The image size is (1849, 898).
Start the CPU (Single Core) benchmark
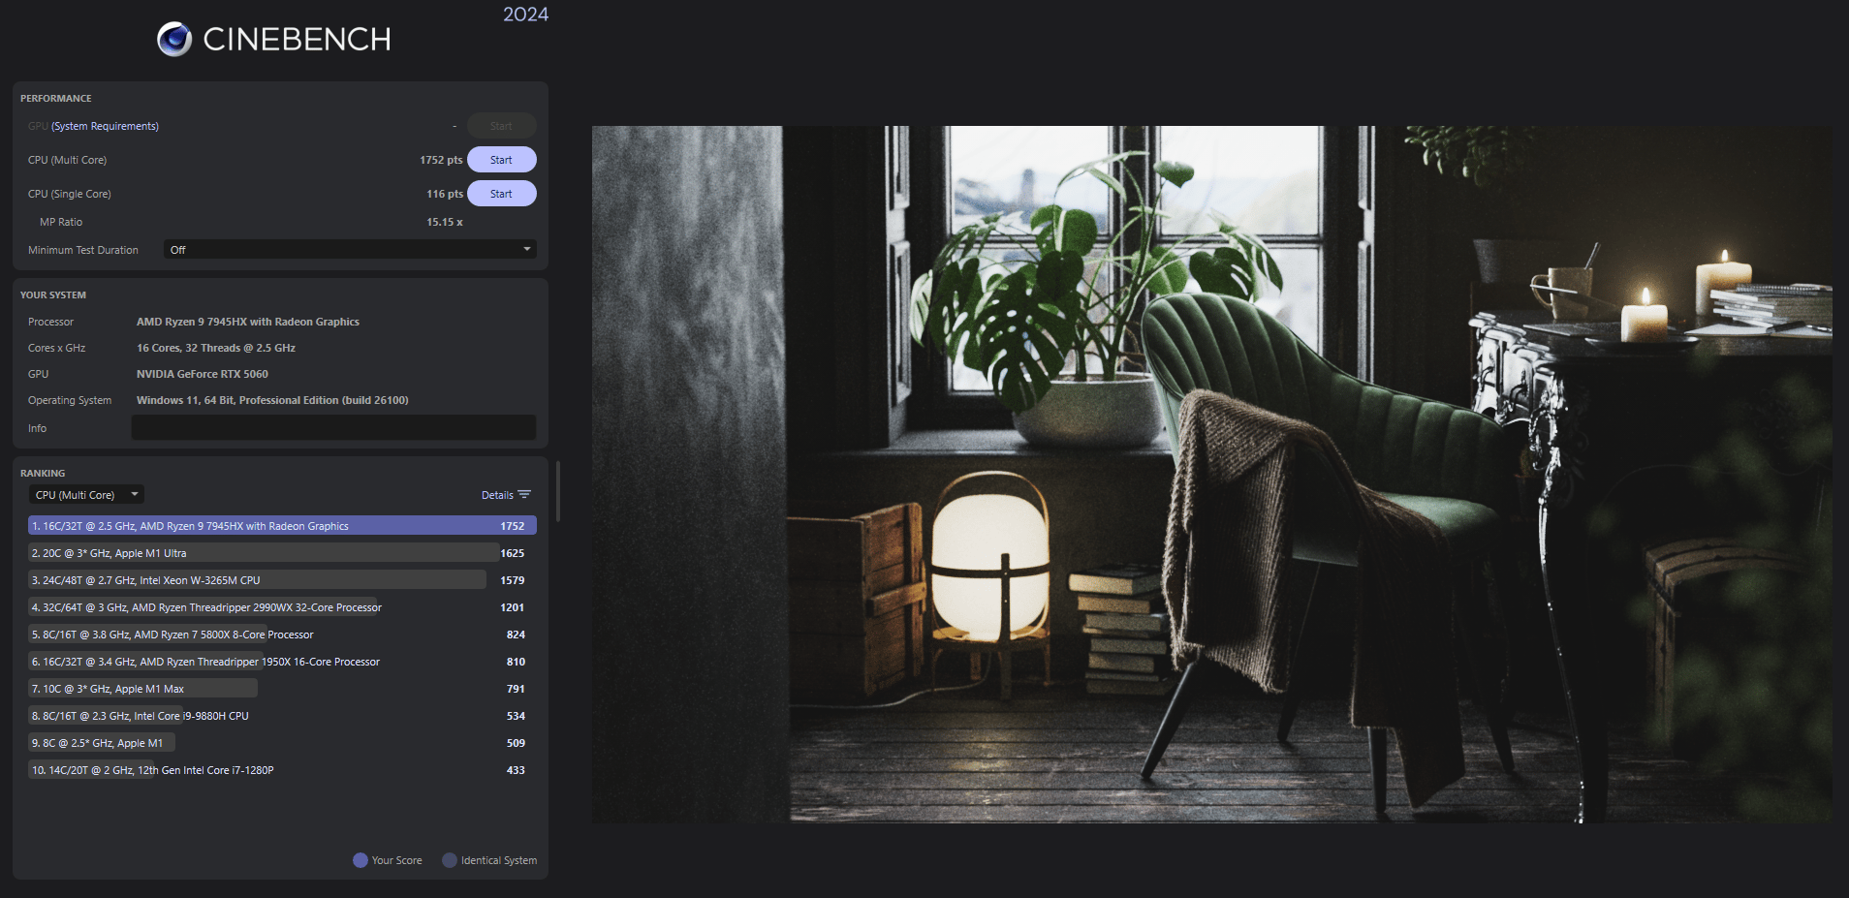coord(501,194)
